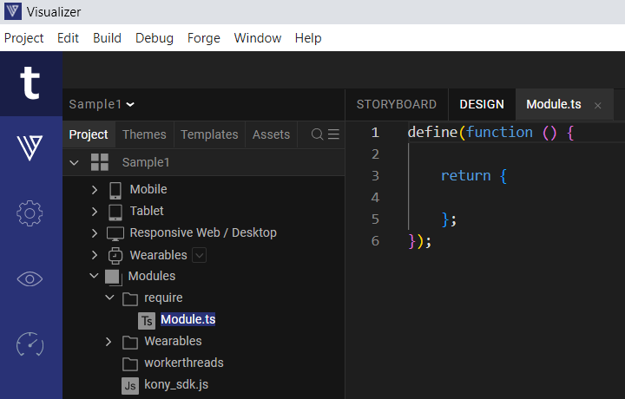This screenshot has width=625, height=399.
Task: Click the Temenos 't' logo icon
Action: tap(30, 83)
